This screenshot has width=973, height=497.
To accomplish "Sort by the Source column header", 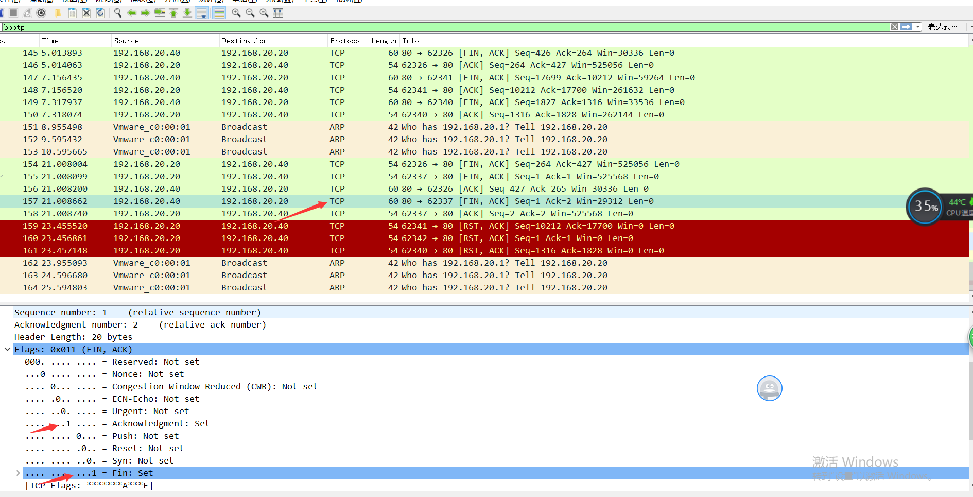I will tap(165, 41).
